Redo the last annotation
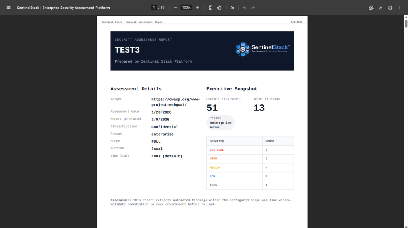Screen dimensions: 408x228 [x=253, y=8]
